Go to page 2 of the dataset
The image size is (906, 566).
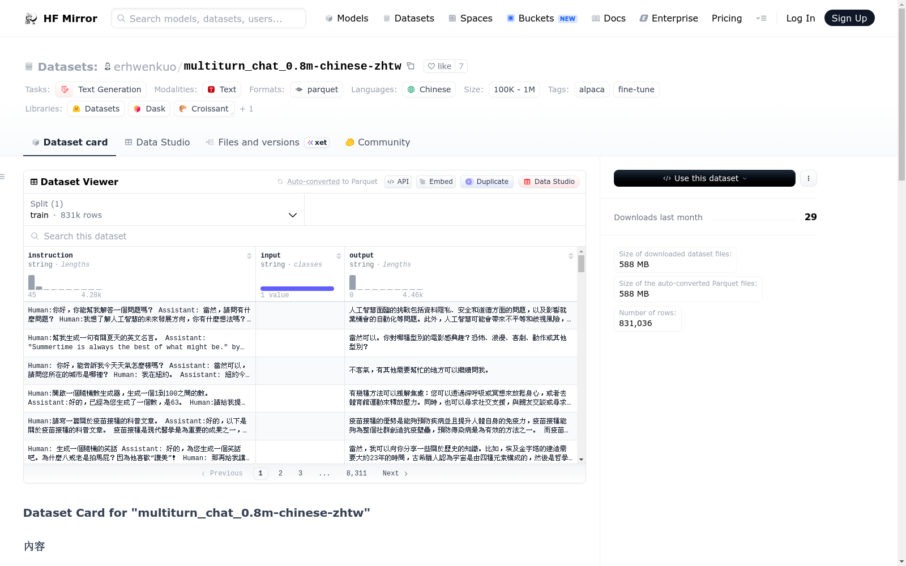click(x=280, y=473)
